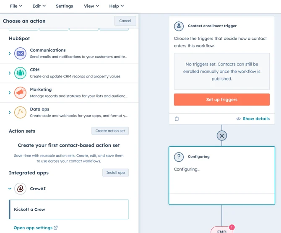Expand the CRM actions category
281x233 pixels.
coord(10,73)
